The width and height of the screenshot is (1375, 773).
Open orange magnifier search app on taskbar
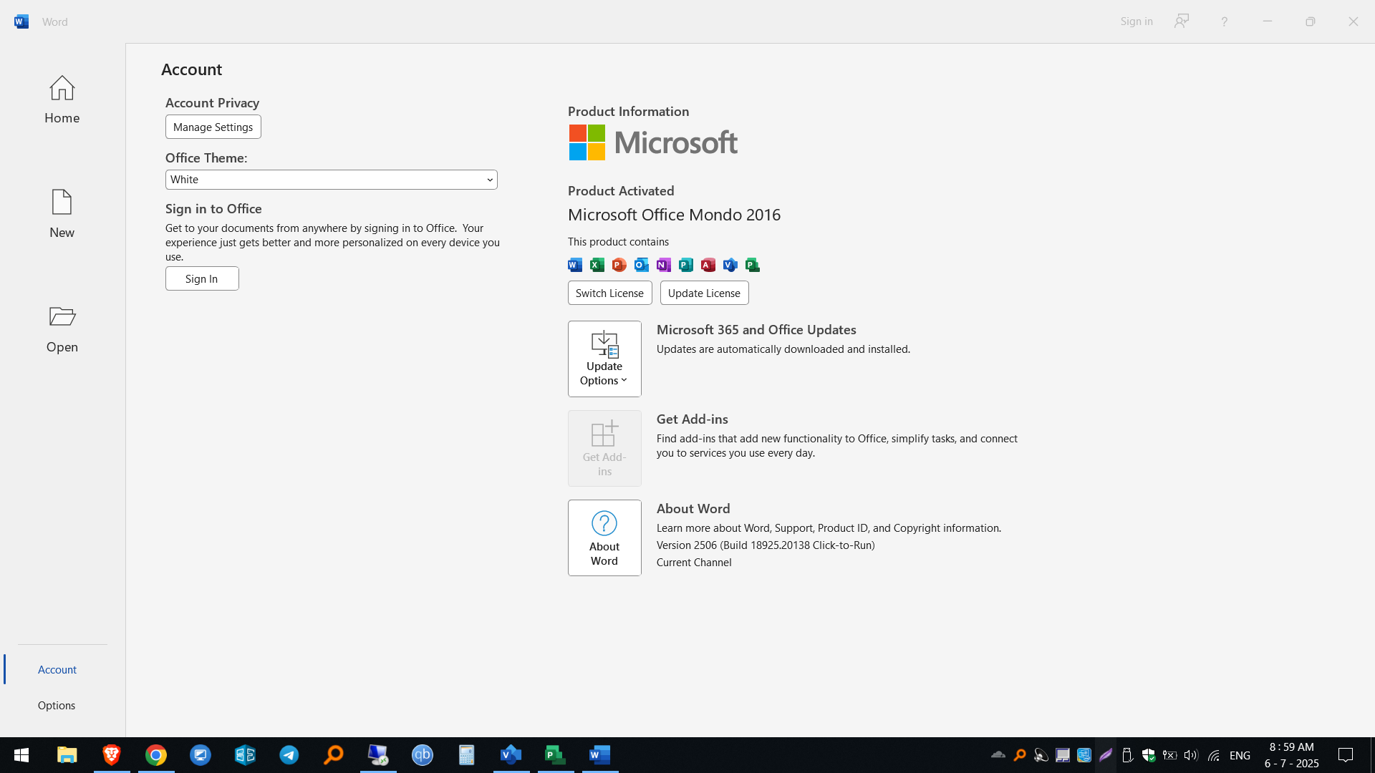point(334,755)
